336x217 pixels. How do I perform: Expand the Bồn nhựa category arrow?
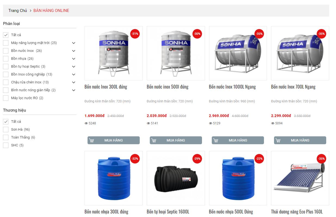(x=73, y=59)
